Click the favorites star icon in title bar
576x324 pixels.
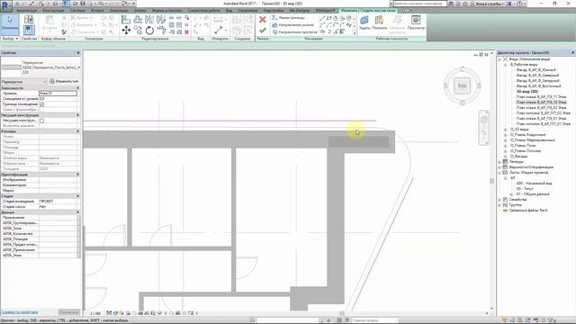464,4
